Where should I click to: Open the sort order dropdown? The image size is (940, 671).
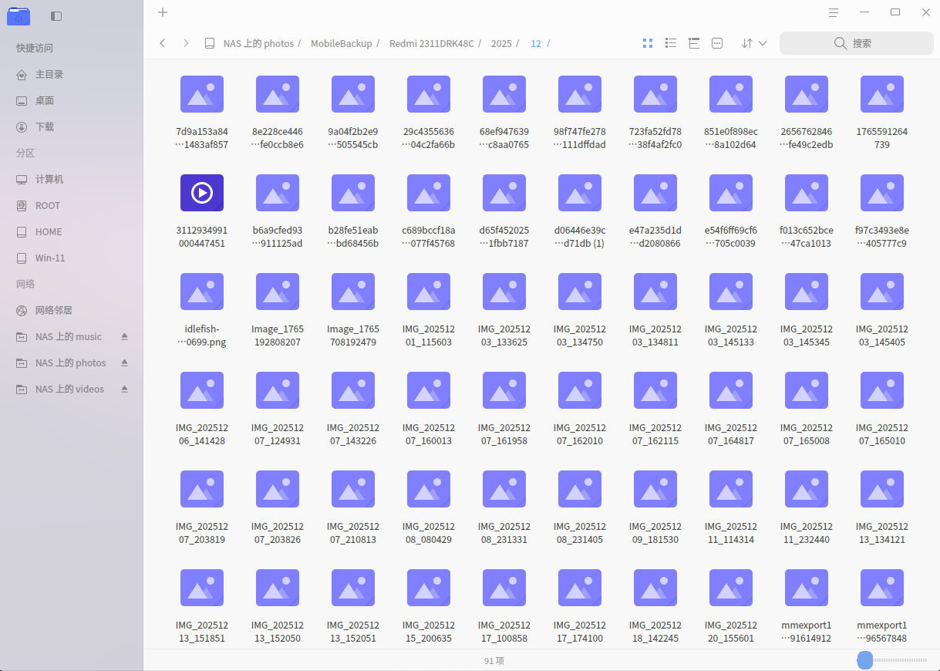click(753, 43)
